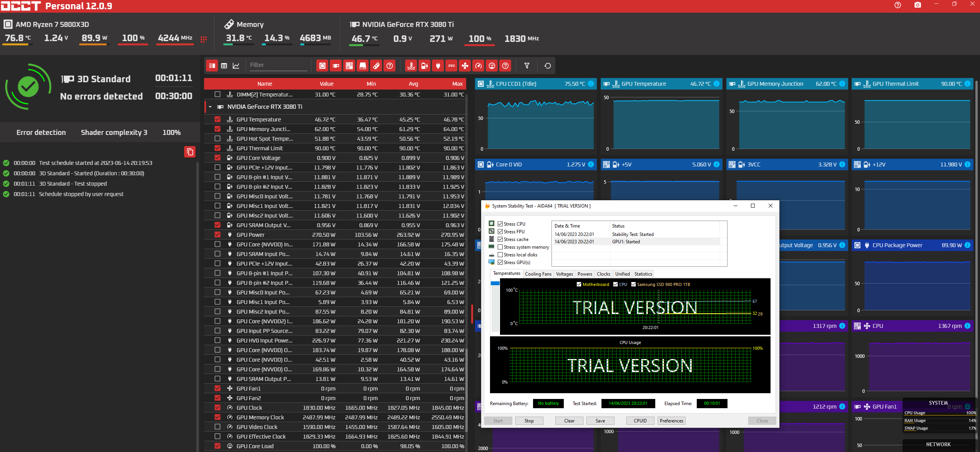This screenshot has width=980, height=452.
Task: Select the GPU1: Started log row in AIDA64
Action: coord(637,242)
